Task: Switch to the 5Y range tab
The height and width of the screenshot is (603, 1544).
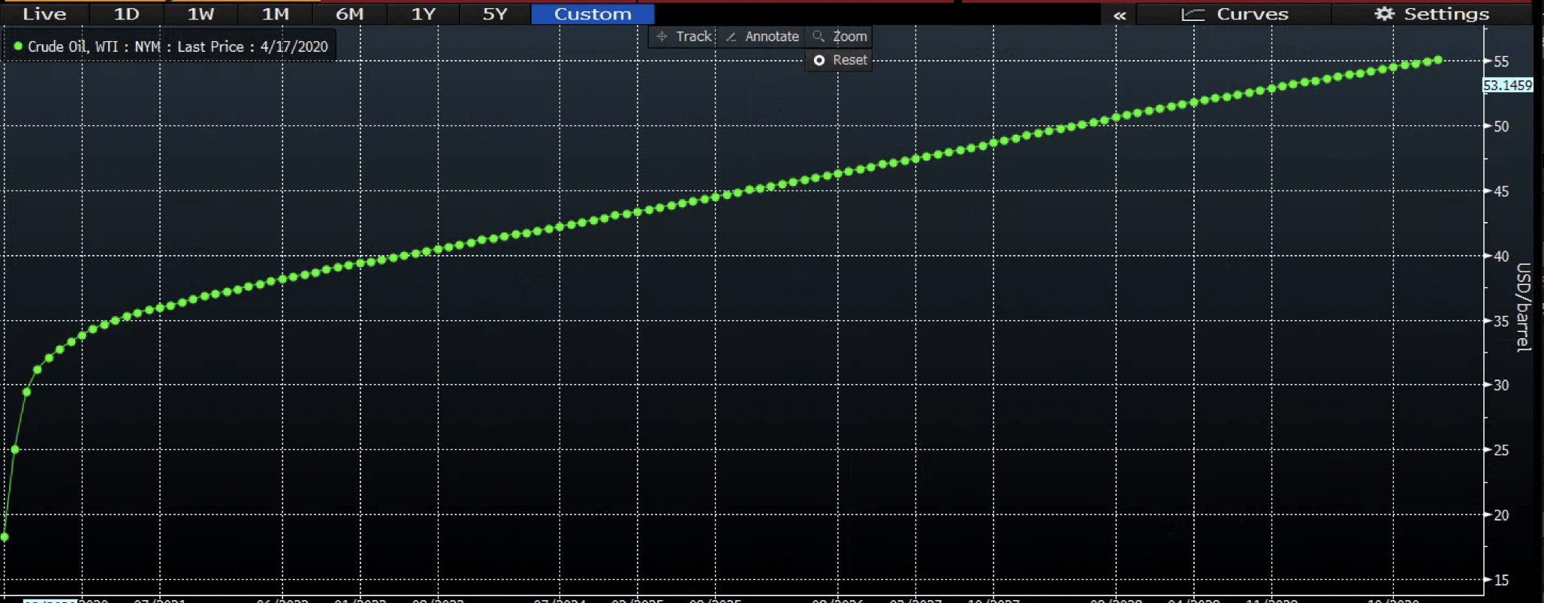Action: 495,13
